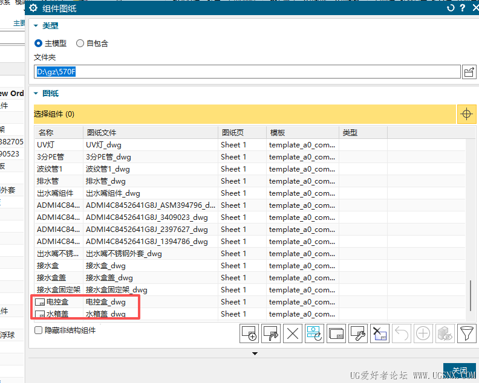Click the open drawing icon with arrow
Image resolution: width=479 pixels, height=383 pixels.
[x=271, y=333]
